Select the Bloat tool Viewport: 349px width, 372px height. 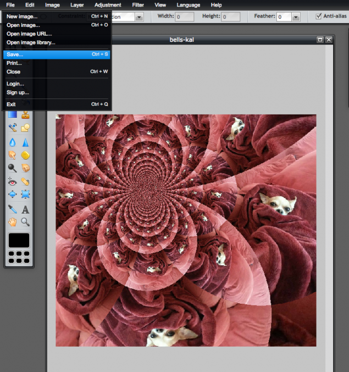(x=13, y=194)
